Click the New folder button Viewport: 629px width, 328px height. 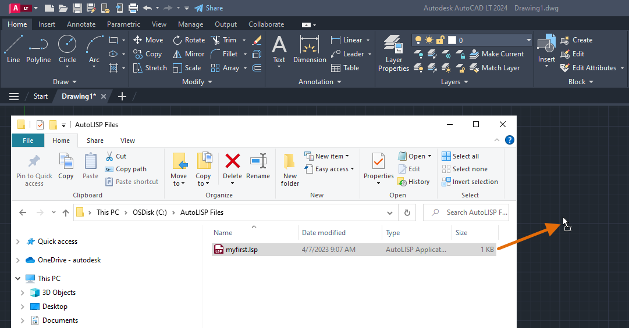[290, 170]
